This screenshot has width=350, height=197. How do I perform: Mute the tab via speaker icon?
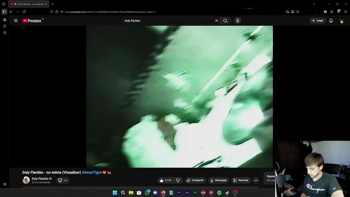click(15, 4)
